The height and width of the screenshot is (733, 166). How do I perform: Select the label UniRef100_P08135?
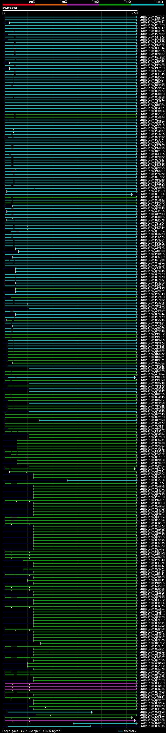(152, 254)
